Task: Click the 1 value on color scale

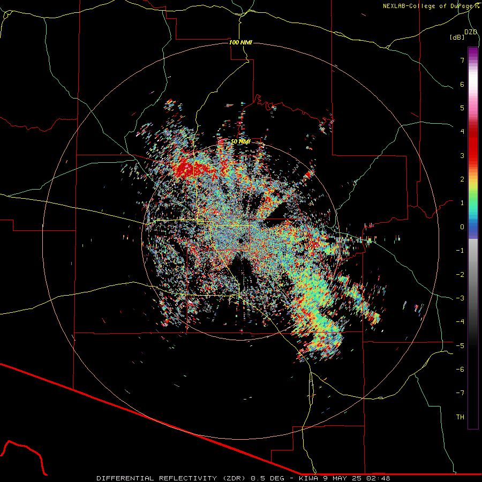Action: tap(462, 203)
